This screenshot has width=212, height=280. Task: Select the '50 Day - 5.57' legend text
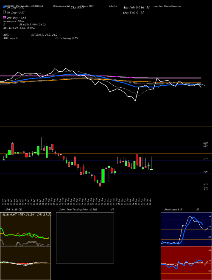coord(16,12)
